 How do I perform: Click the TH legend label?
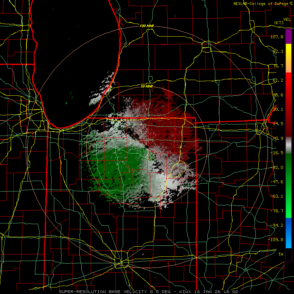(281, 254)
